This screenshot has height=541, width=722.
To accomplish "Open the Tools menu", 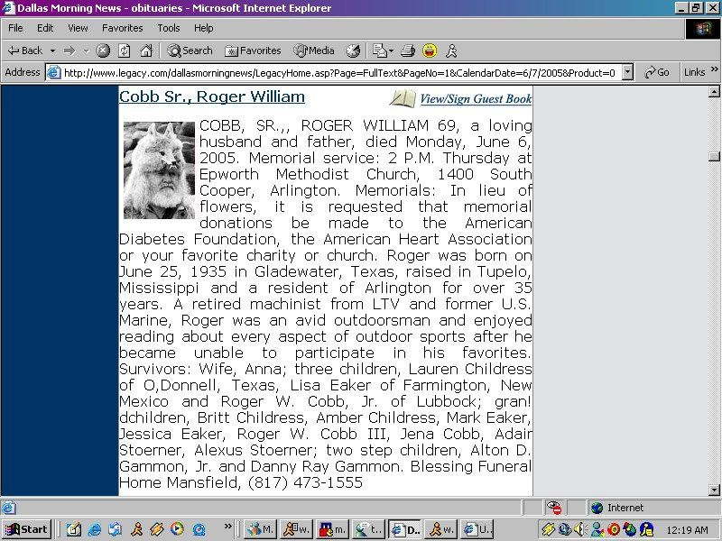I will click(169, 28).
